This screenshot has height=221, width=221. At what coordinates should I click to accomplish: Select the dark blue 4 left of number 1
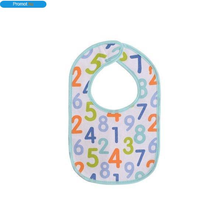pos(90,135)
